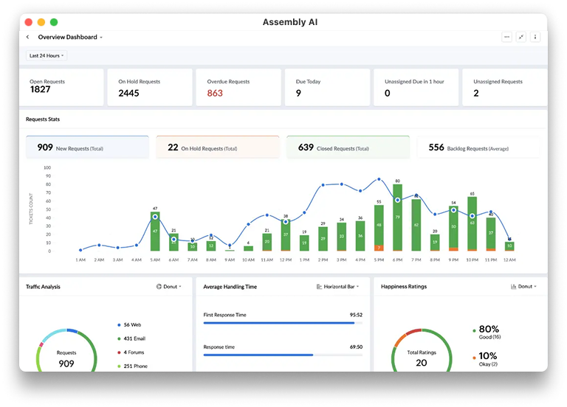This screenshot has height=407, width=567.
Task: Open Unassigned Due in 1 hour card
Action: [x=416, y=88]
